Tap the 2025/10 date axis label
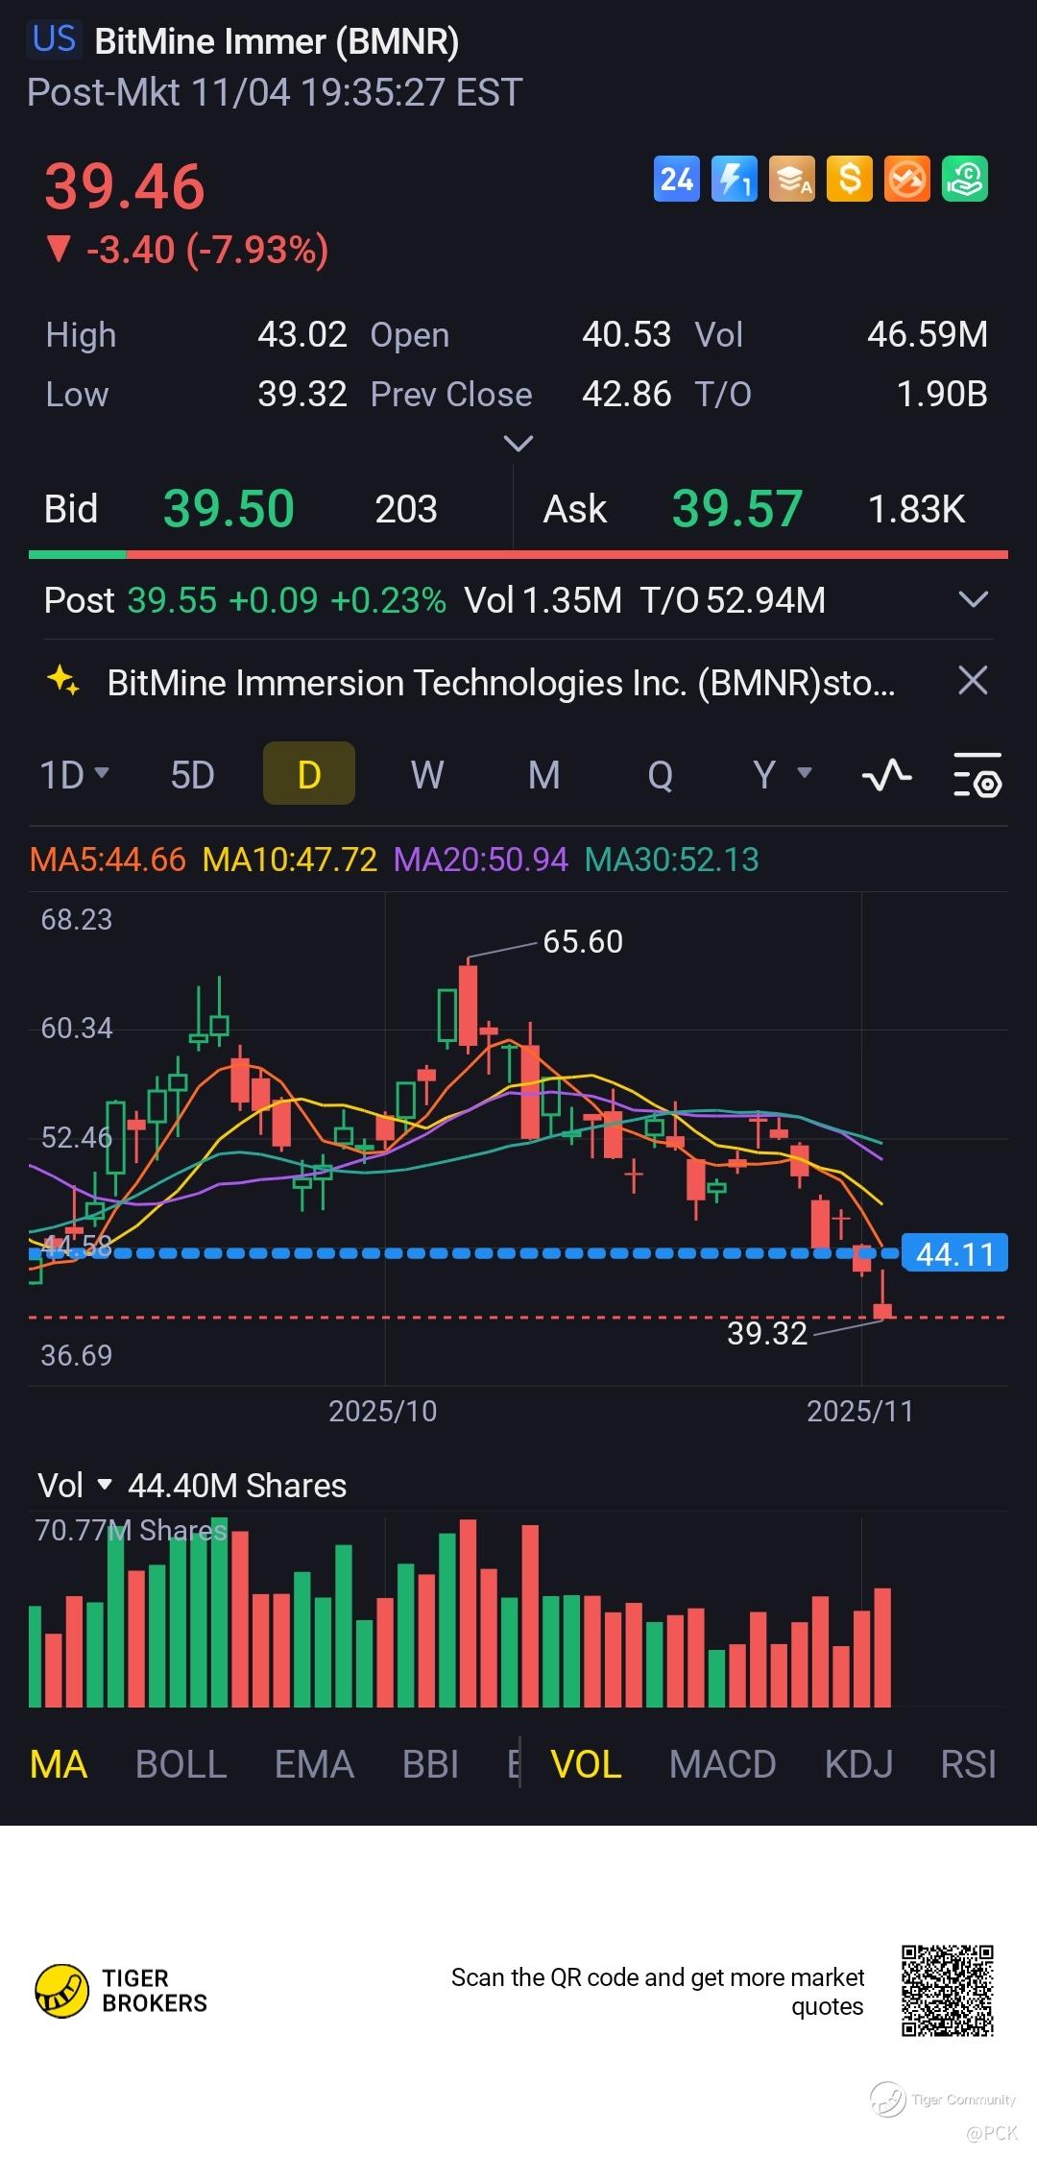 coord(383,1411)
